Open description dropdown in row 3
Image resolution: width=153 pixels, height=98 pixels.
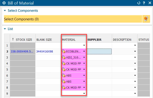coord(135,57)
